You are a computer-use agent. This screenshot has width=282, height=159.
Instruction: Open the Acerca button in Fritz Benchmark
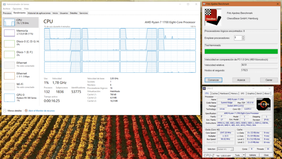click(241, 80)
